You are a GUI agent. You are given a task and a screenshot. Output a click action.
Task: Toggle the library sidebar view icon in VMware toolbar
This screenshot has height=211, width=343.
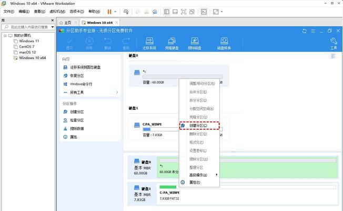coord(167,12)
